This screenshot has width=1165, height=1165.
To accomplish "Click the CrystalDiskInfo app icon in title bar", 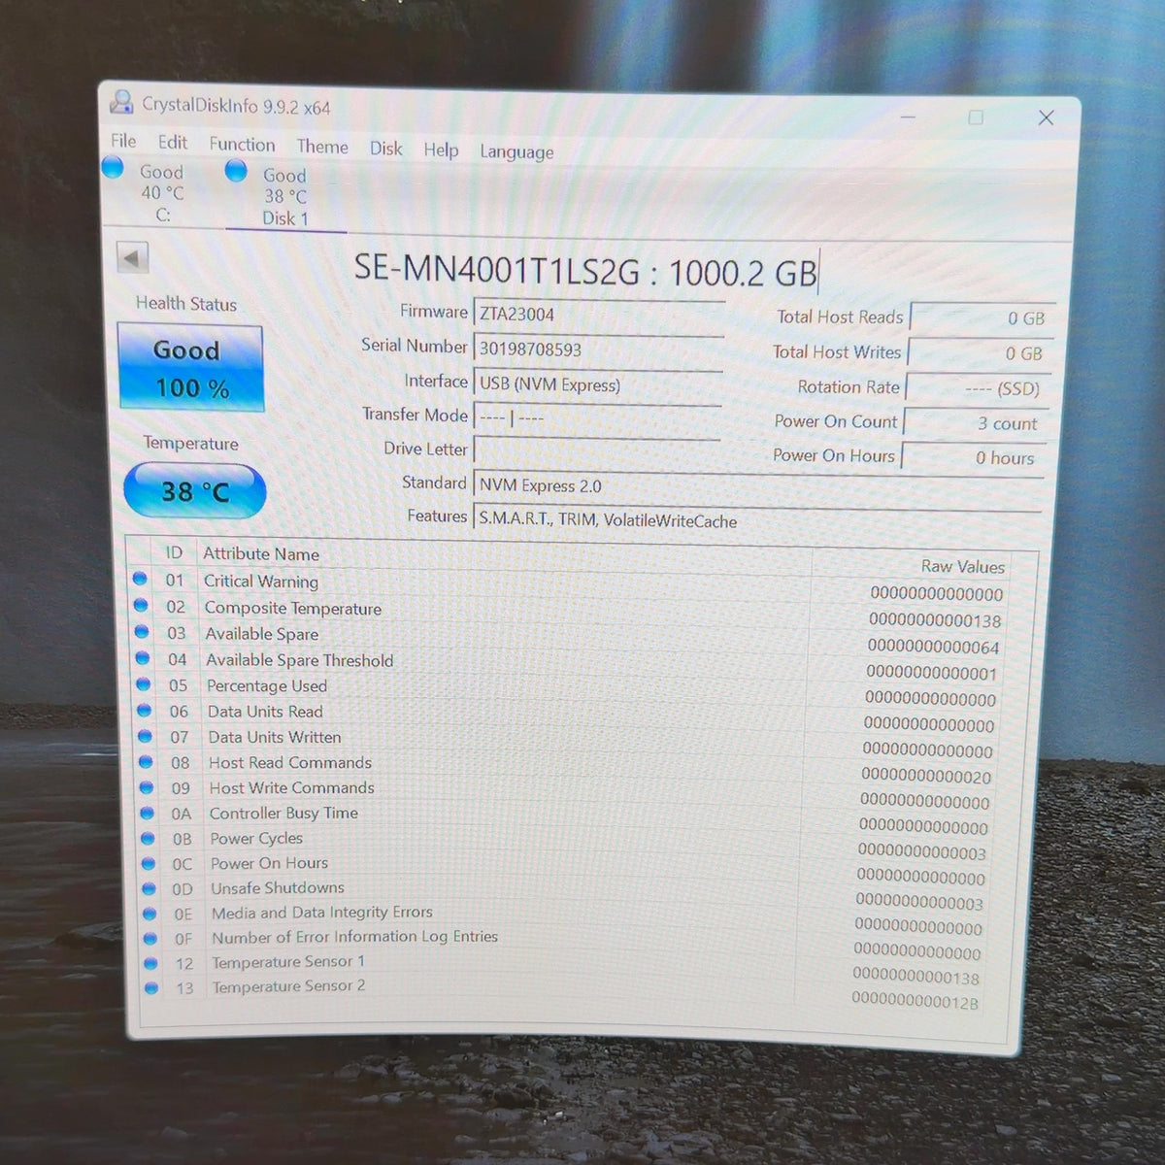I will coord(121,102).
